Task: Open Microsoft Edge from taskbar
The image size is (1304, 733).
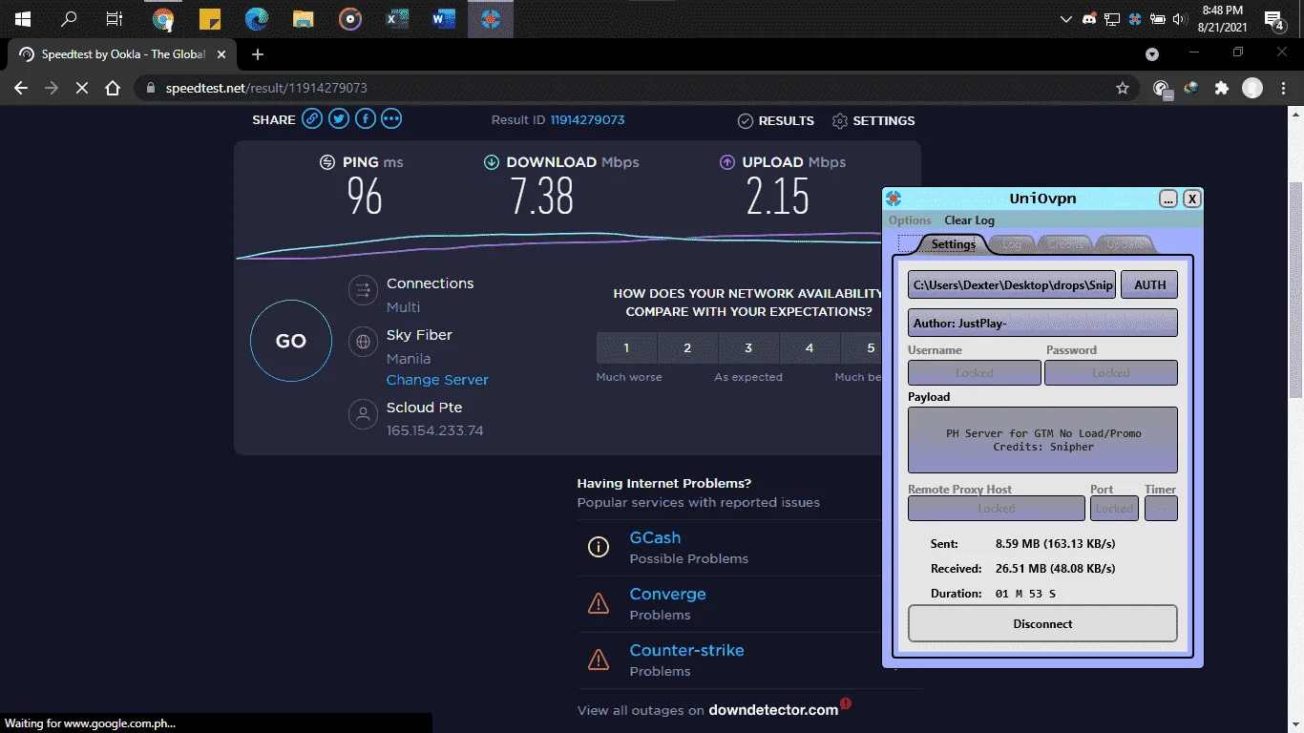Action: (x=257, y=19)
